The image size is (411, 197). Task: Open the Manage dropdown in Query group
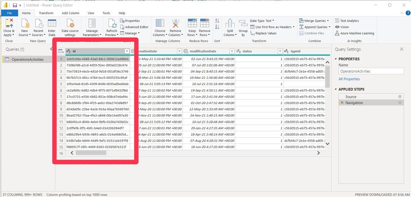click(130, 33)
